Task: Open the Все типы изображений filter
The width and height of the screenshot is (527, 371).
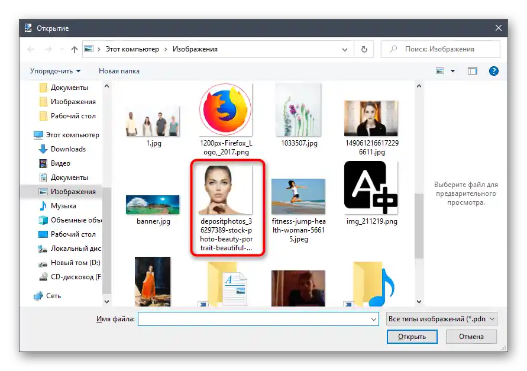Action: click(x=441, y=319)
